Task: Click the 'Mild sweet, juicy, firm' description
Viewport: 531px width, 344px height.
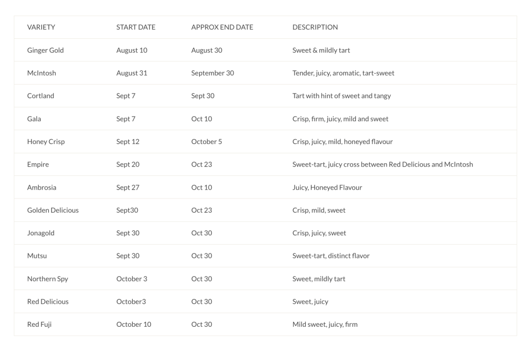Action: [x=324, y=324]
